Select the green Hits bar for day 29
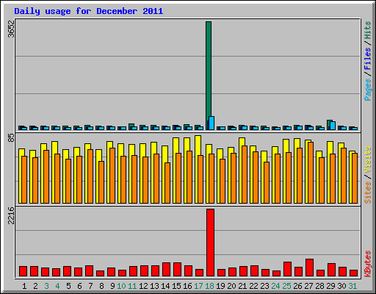This screenshot has height=294, width=376. 328,124
